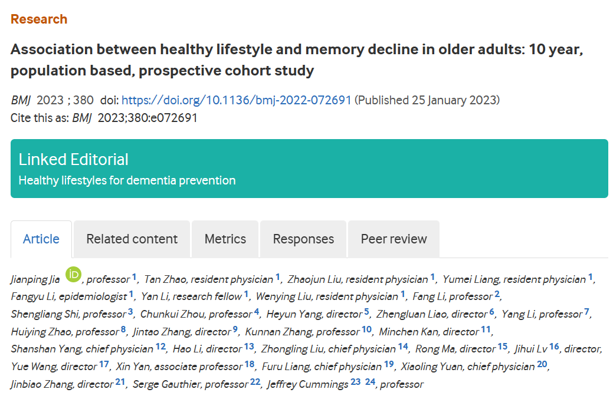The width and height of the screenshot is (613, 399).
Task: Switch to the Metrics tab
Action: 225,239
